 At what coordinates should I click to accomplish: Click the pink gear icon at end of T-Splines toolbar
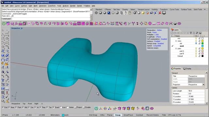coord(179,24)
